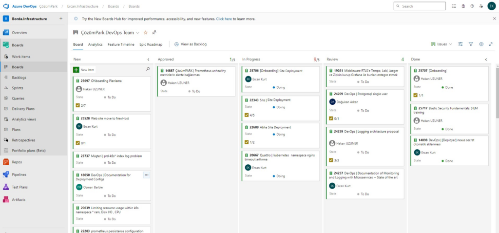Viewport: 499px width, 233px height.
Task: Switch to the Epic Roadmap tab
Action: click(151, 44)
